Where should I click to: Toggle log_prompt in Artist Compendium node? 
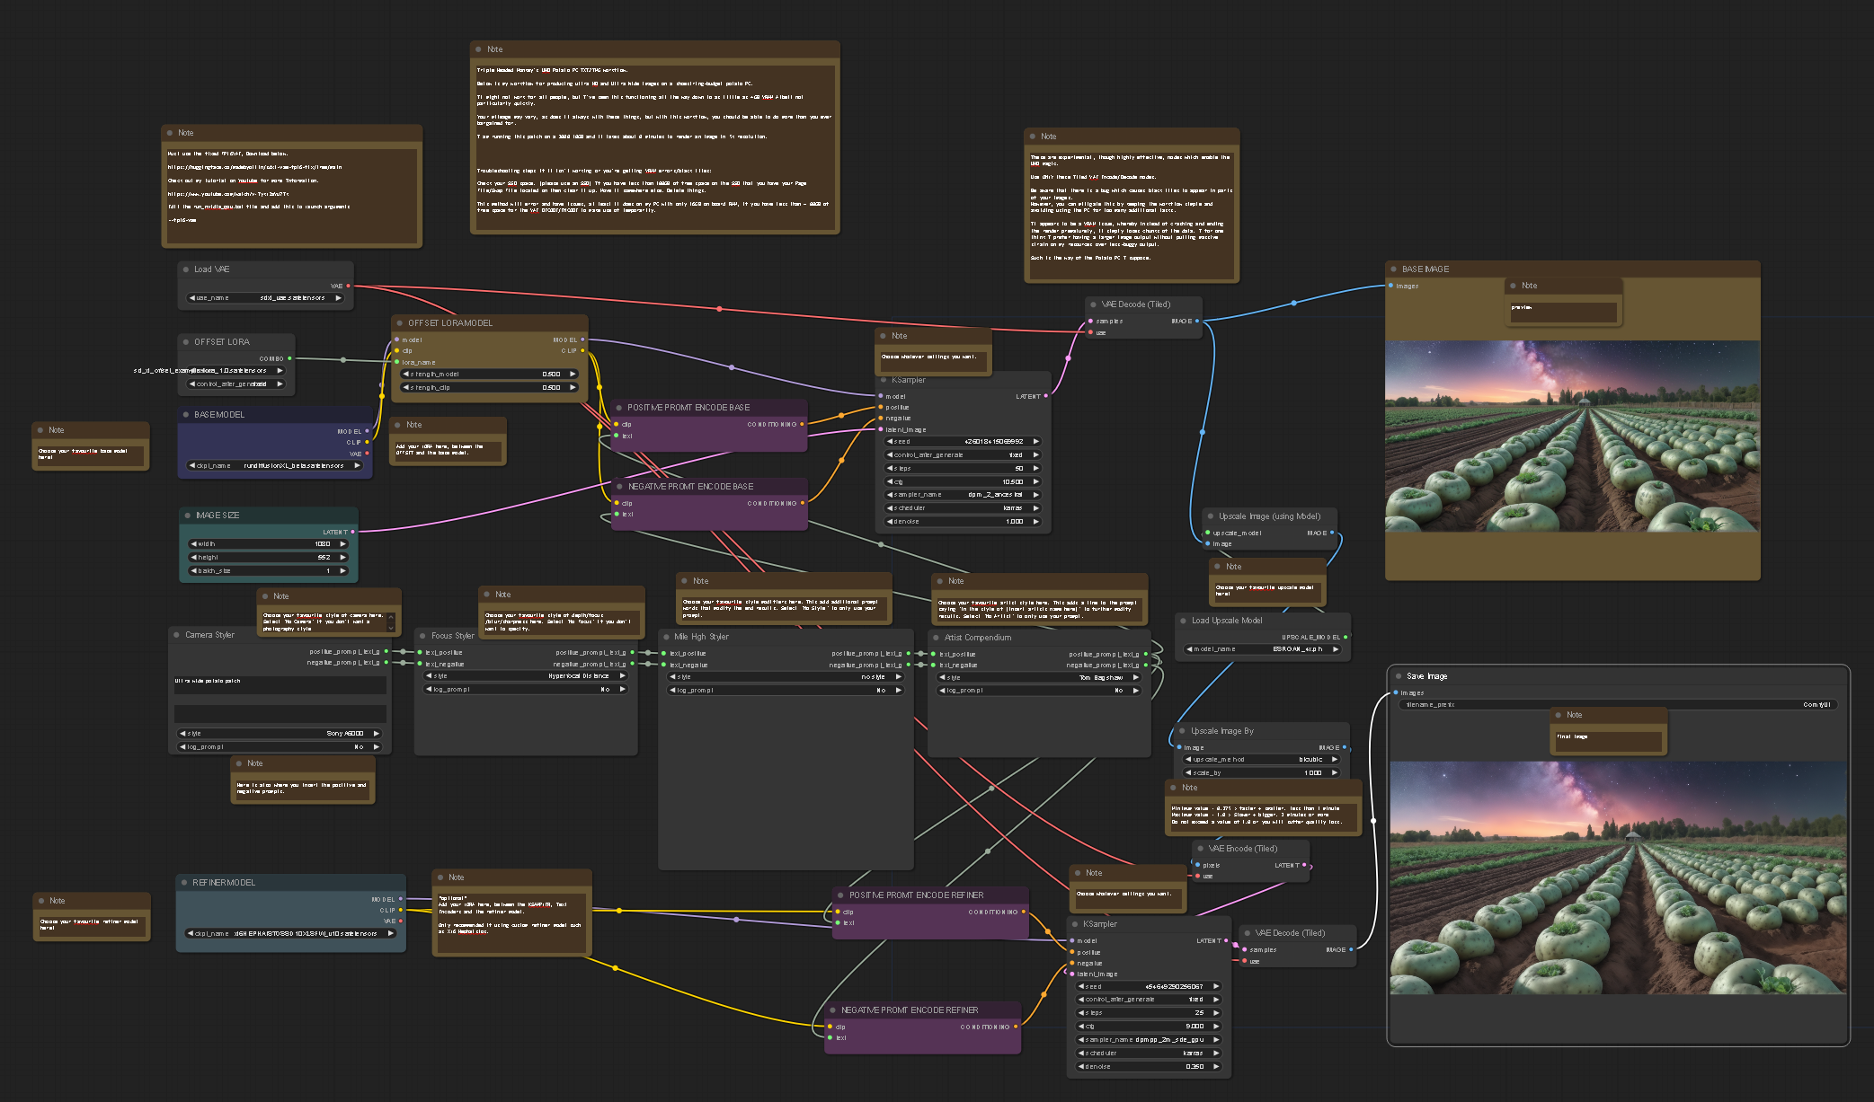click(x=1040, y=690)
